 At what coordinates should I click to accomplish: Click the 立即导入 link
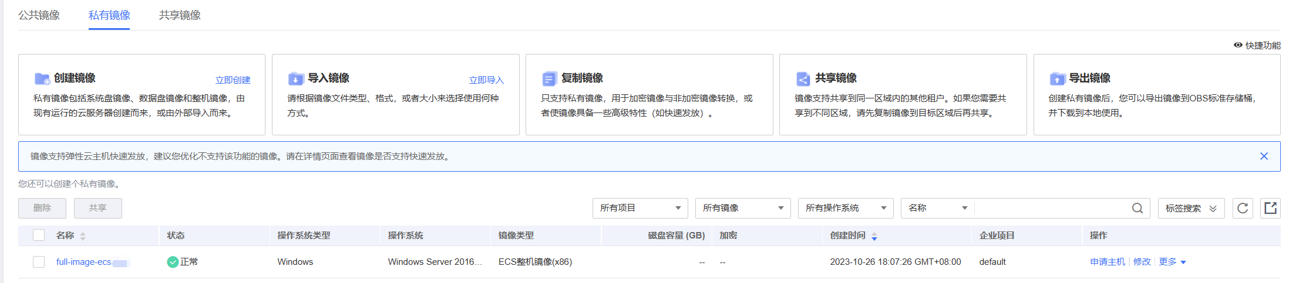tap(486, 80)
